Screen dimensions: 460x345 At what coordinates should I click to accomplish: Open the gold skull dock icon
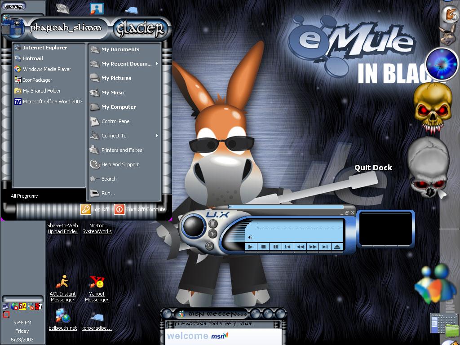[433, 107]
